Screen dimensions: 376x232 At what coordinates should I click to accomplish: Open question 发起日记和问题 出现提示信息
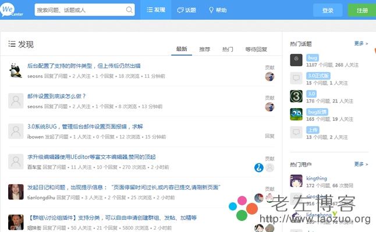tap(124, 187)
